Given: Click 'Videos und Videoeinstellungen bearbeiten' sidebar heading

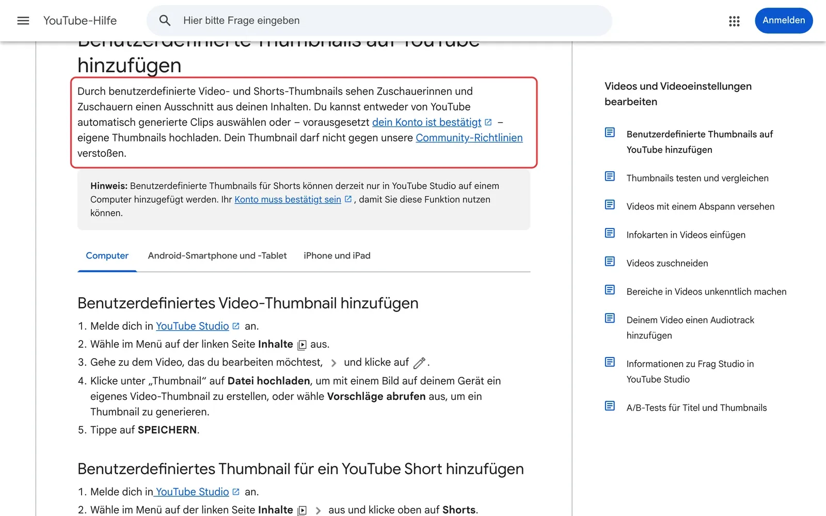Looking at the screenshot, I should 678,94.
